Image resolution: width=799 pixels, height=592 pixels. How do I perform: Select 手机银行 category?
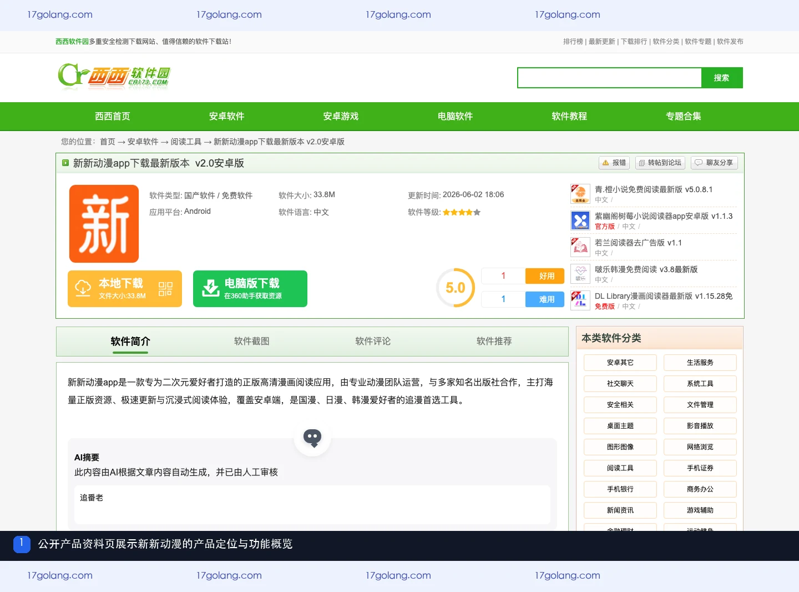click(x=620, y=489)
